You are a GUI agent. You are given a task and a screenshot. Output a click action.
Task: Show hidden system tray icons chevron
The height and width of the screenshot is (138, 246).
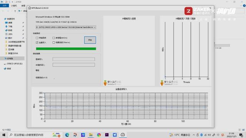point(194,135)
